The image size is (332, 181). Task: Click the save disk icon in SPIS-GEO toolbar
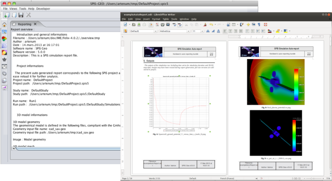(21, 15)
